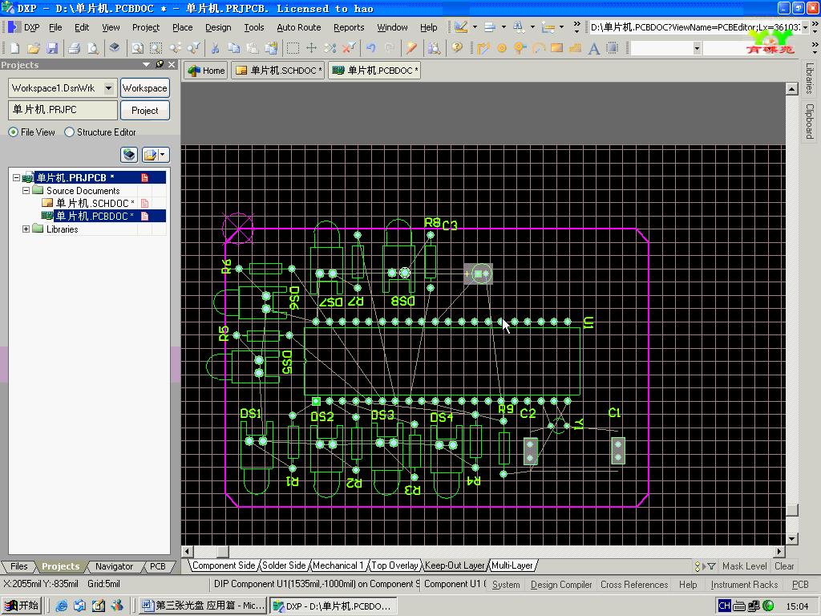Select the Place Arc tool
Image resolution: width=821 pixels, height=616 pixels.
point(538,48)
